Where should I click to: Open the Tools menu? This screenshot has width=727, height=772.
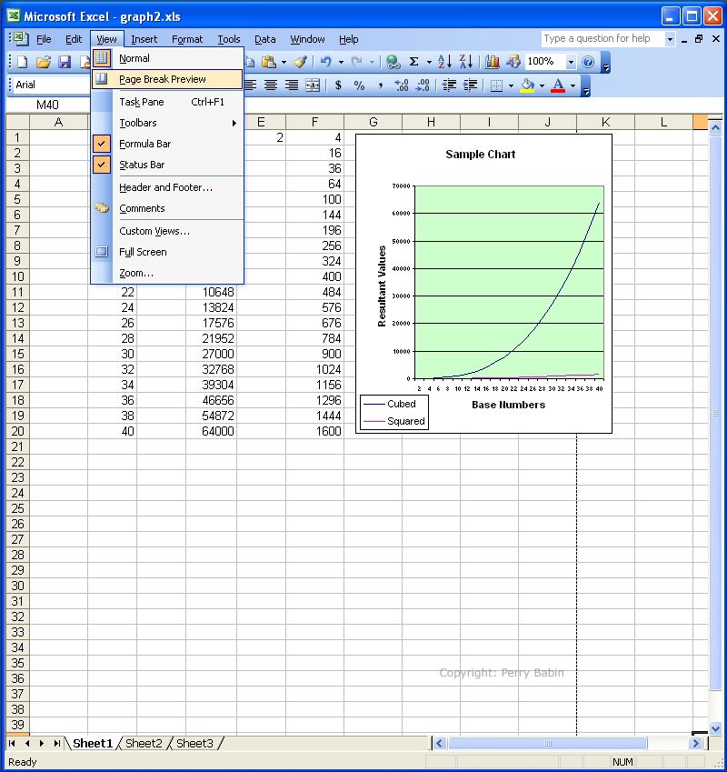[229, 39]
